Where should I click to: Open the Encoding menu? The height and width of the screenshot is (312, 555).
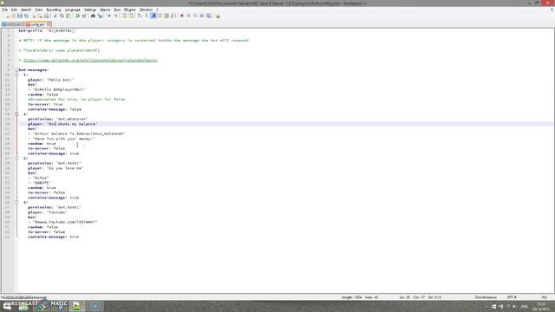pos(54,10)
